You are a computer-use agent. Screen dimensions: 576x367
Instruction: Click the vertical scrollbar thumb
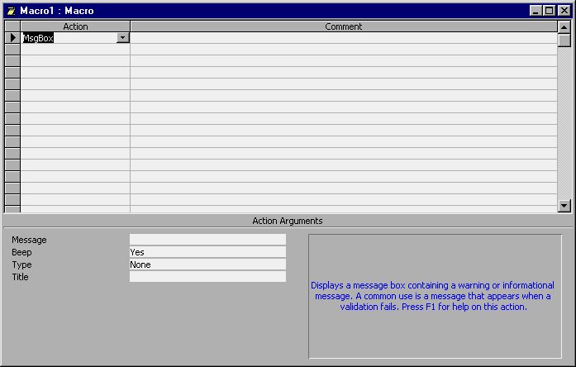(x=564, y=40)
